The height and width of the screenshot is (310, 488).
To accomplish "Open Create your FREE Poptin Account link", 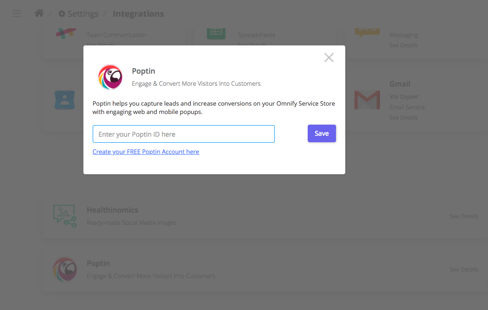I will pyautogui.click(x=146, y=152).
